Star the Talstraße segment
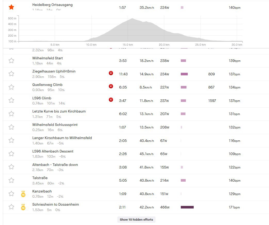Screen dimensions: 269x225 click(11, 180)
